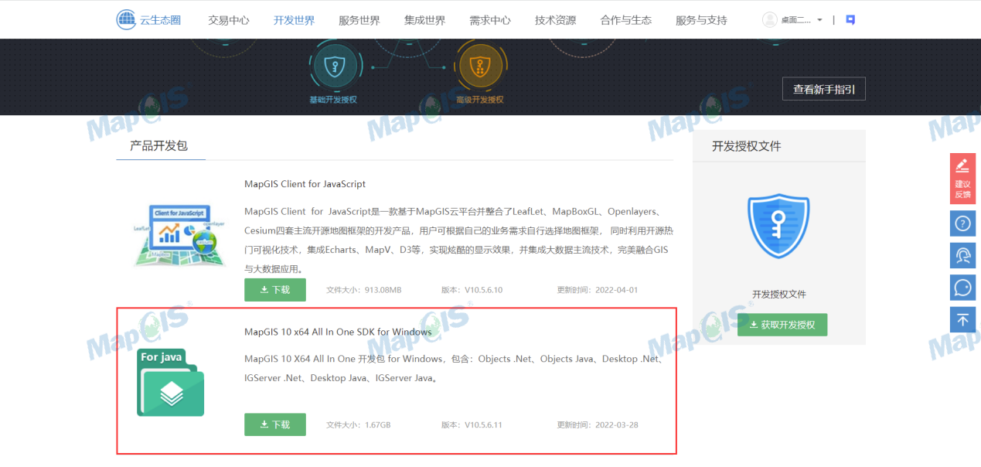Open the 需求中心 menu
This screenshot has height=467, width=981.
tap(490, 20)
